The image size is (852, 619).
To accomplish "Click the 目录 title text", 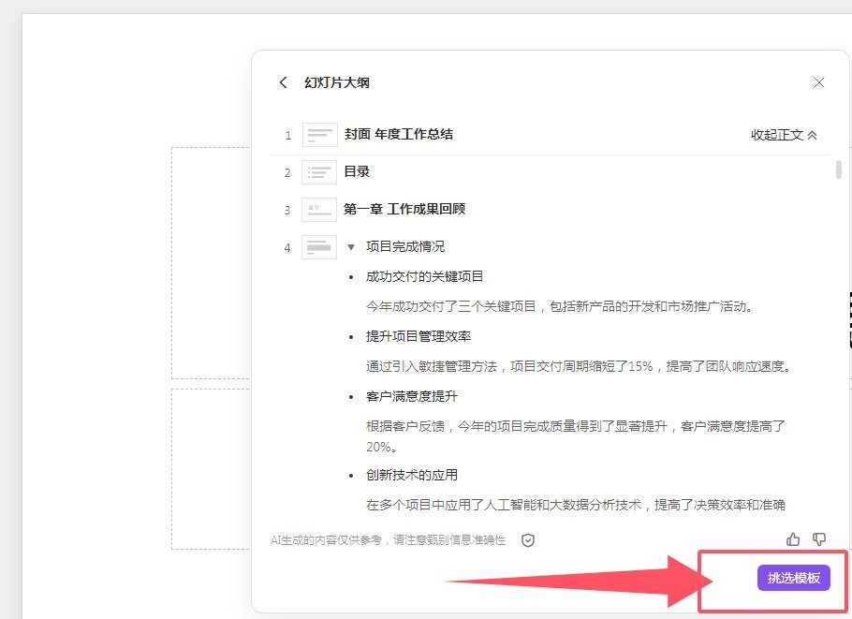I will (357, 171).
